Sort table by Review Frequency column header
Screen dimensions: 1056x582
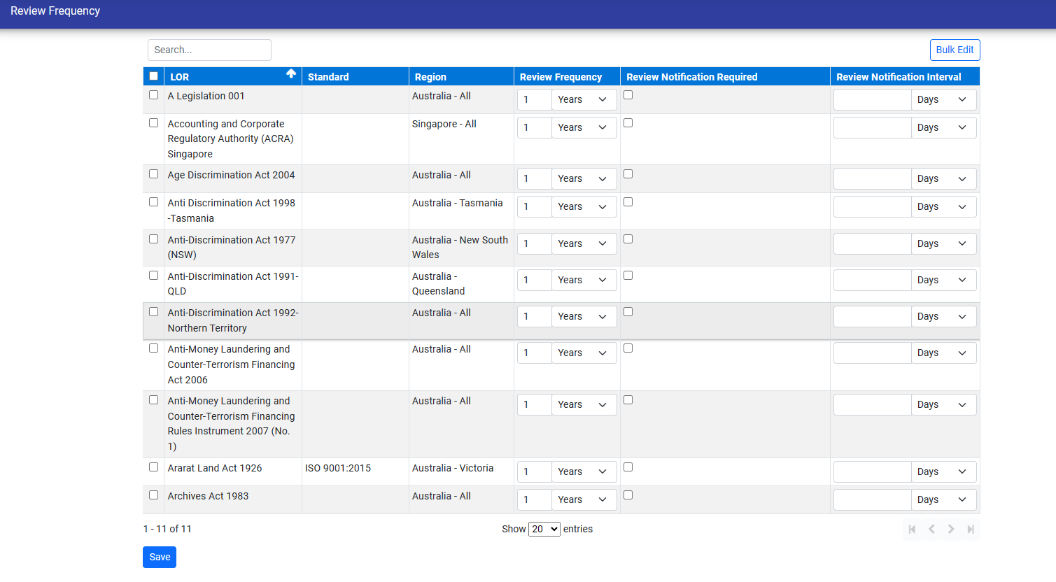[561, 77]
